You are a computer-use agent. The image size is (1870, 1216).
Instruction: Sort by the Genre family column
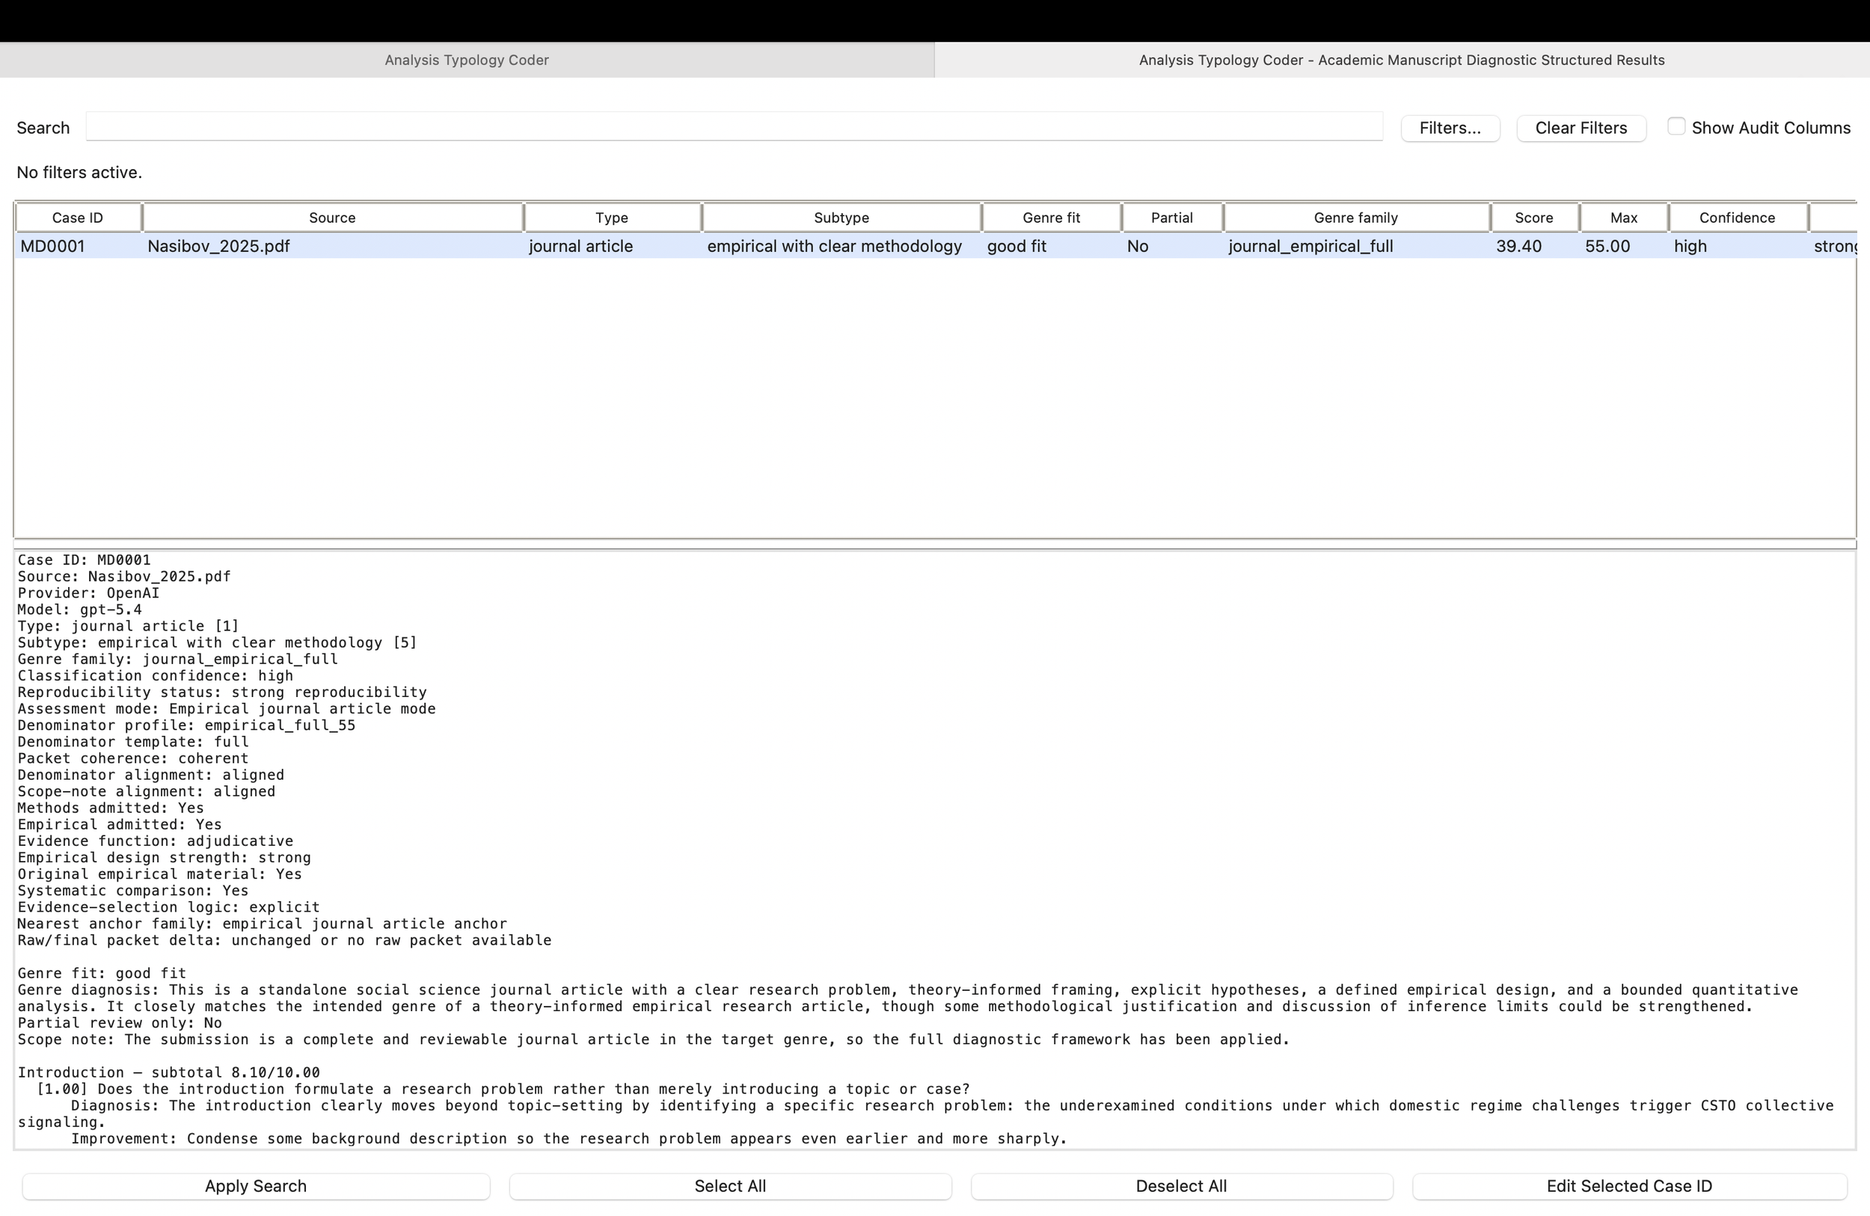point(1355,218)
